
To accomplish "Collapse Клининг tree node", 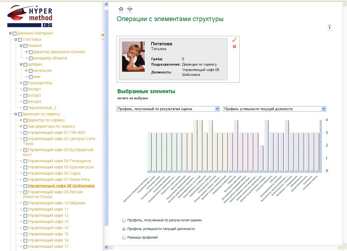I will pos(21,46).
